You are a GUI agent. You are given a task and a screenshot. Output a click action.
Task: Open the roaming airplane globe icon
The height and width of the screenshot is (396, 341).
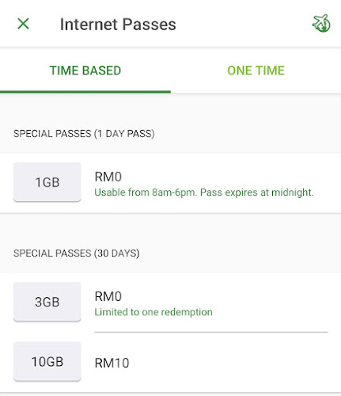click(321, 23)
